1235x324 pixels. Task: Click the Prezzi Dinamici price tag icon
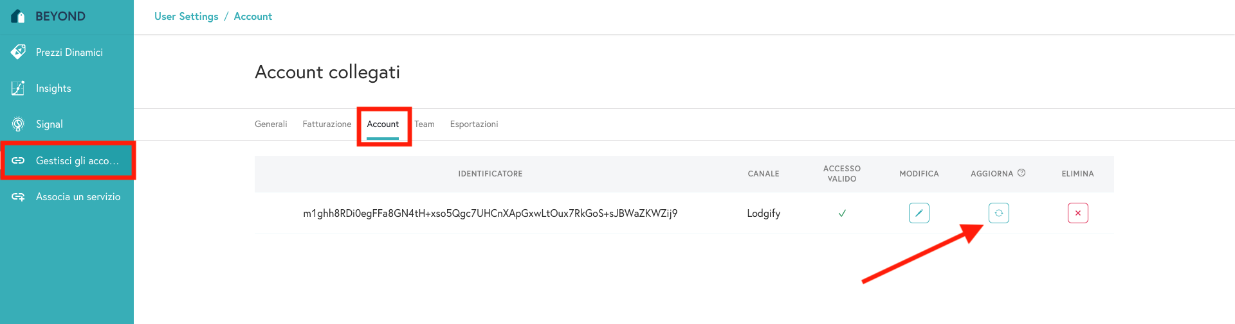pos(18,52)
